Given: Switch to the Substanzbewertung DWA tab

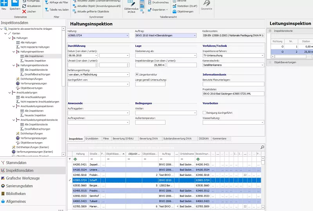Looking at the screenshot, I should pos(177,139).
